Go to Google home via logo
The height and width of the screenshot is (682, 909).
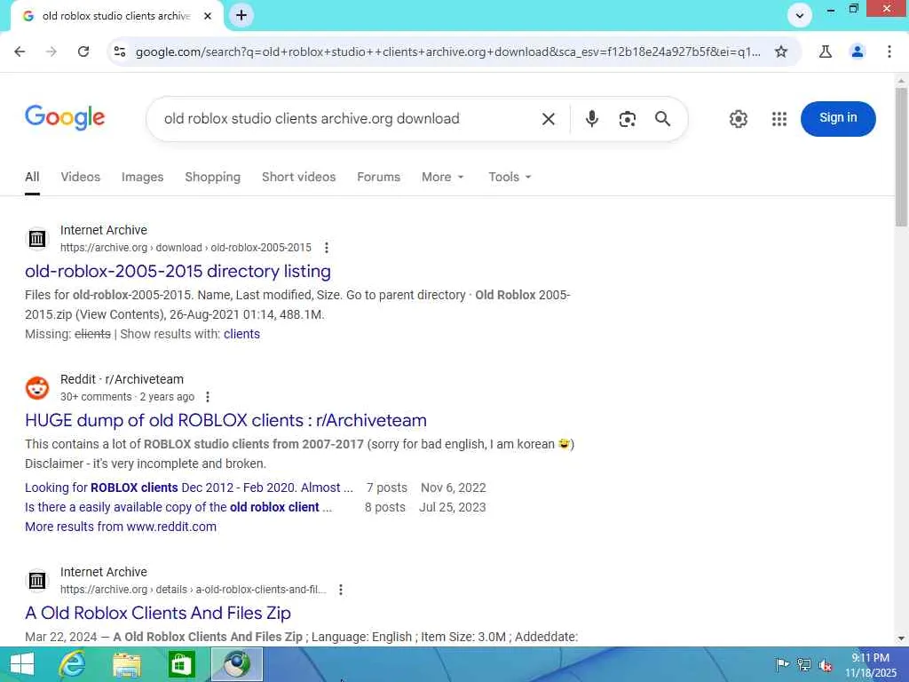click(x=65, y=118)
